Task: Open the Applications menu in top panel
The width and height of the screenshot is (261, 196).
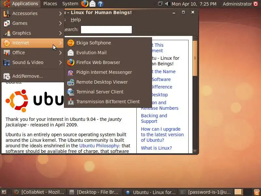Action: point(21,4)
